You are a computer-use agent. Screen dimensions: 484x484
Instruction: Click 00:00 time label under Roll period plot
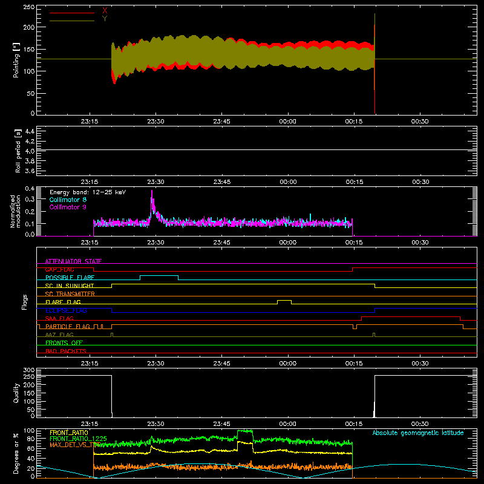pos(288,182)
